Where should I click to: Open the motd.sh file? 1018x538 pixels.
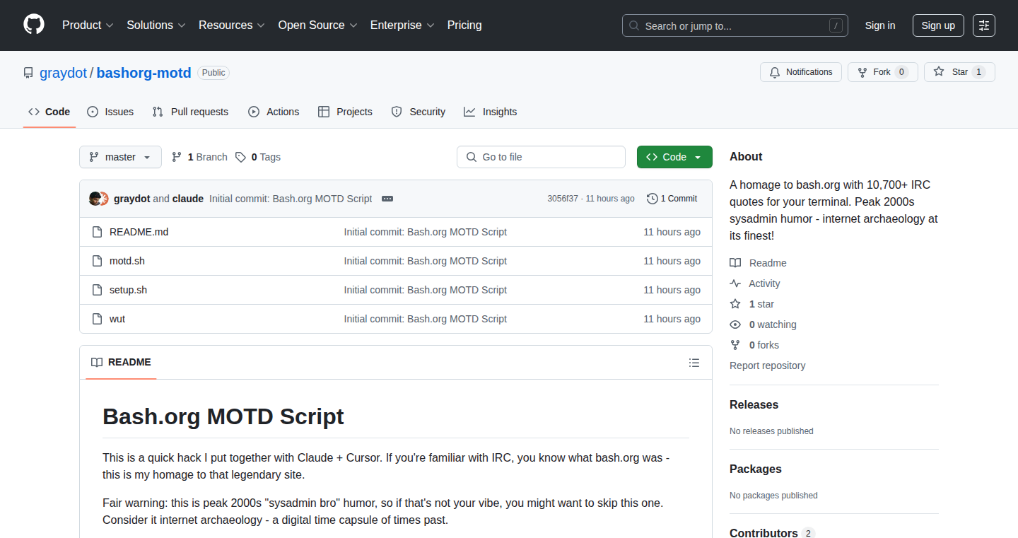pyautogui.click(x=127, y=261)
